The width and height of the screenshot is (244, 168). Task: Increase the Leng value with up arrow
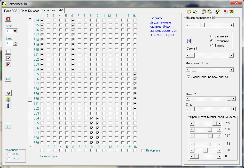pos(15,43)
